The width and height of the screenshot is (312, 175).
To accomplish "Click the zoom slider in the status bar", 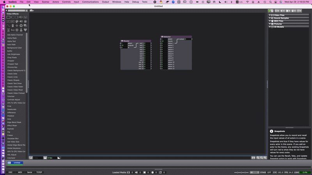I will 241,172.
